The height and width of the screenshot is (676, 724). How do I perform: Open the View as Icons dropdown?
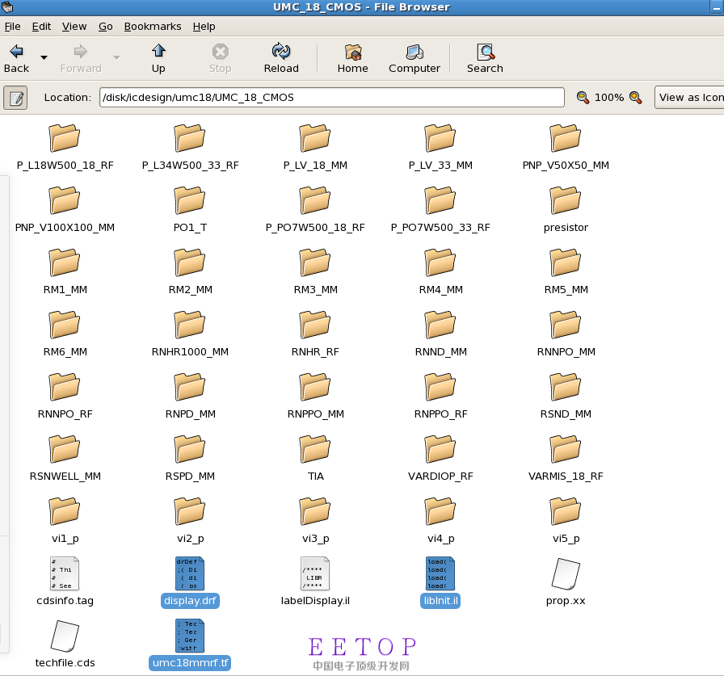coord(689,98)
